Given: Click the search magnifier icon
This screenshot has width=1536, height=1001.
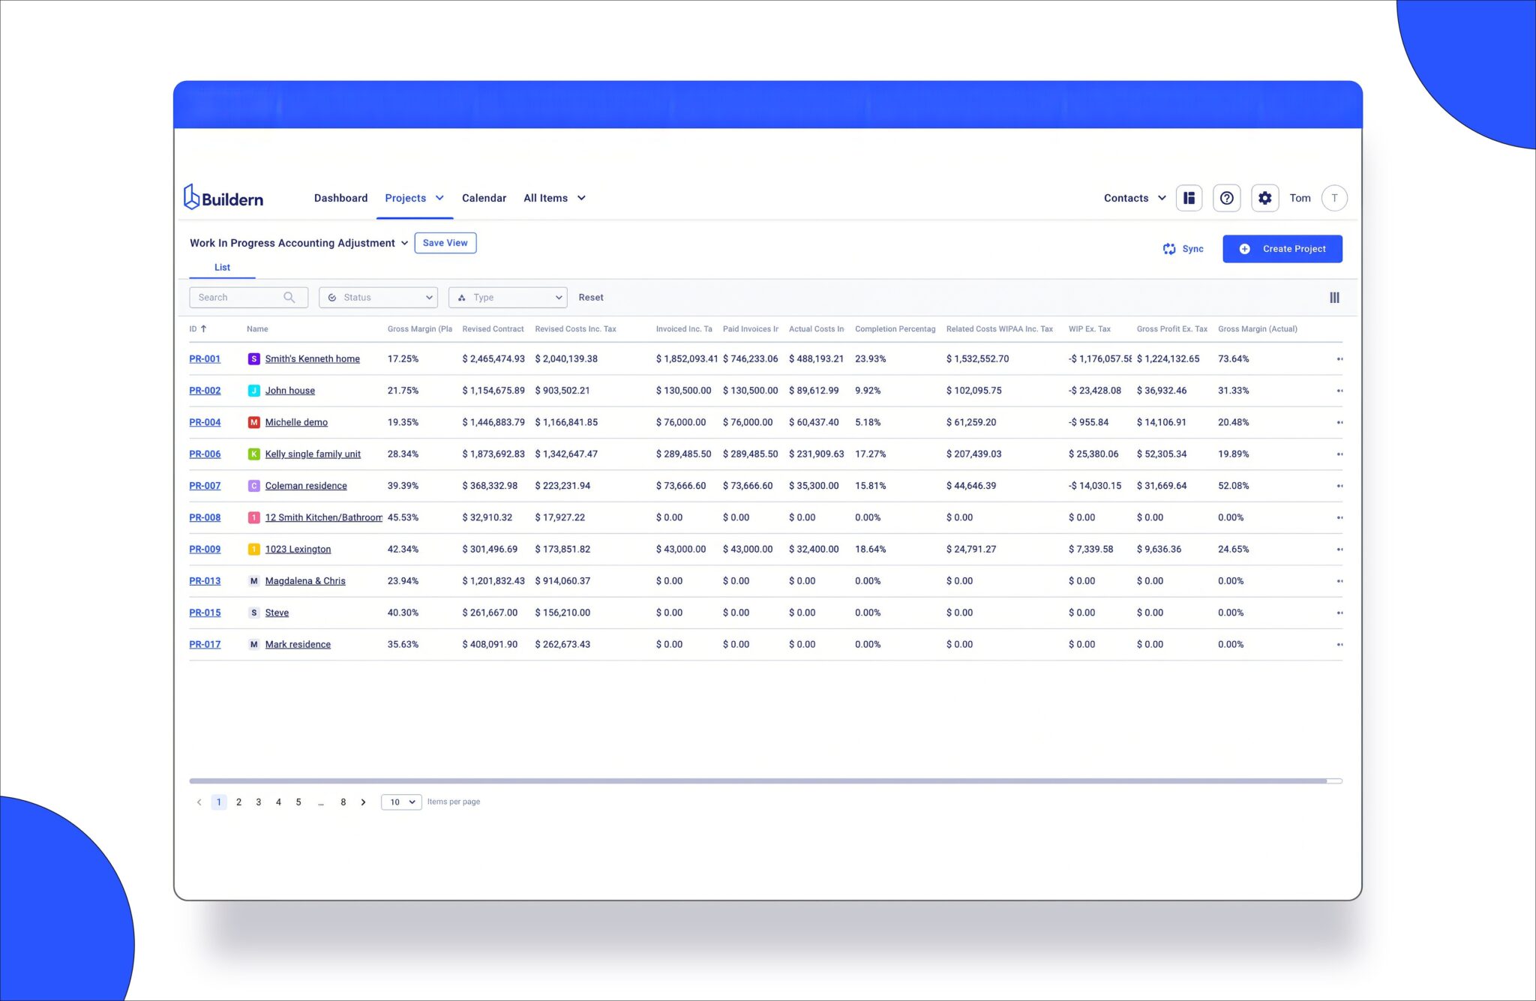Looking at the screenshot, I should tap(289, 298).
